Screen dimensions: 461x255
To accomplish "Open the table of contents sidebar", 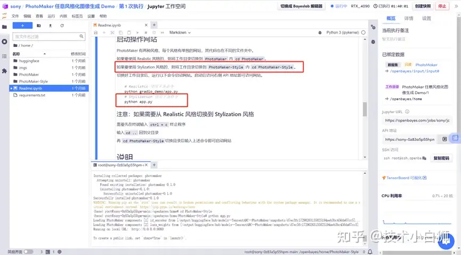I will point(4,56).
